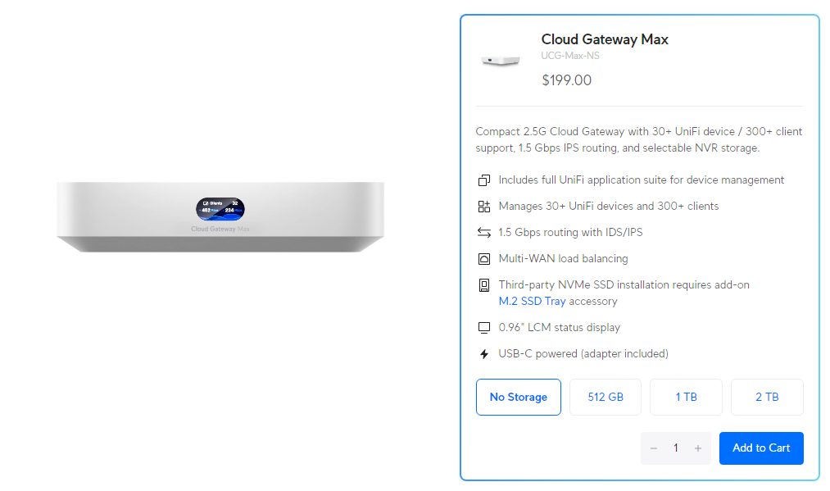Click the LCM status display monitor icon

pos(483,328)
